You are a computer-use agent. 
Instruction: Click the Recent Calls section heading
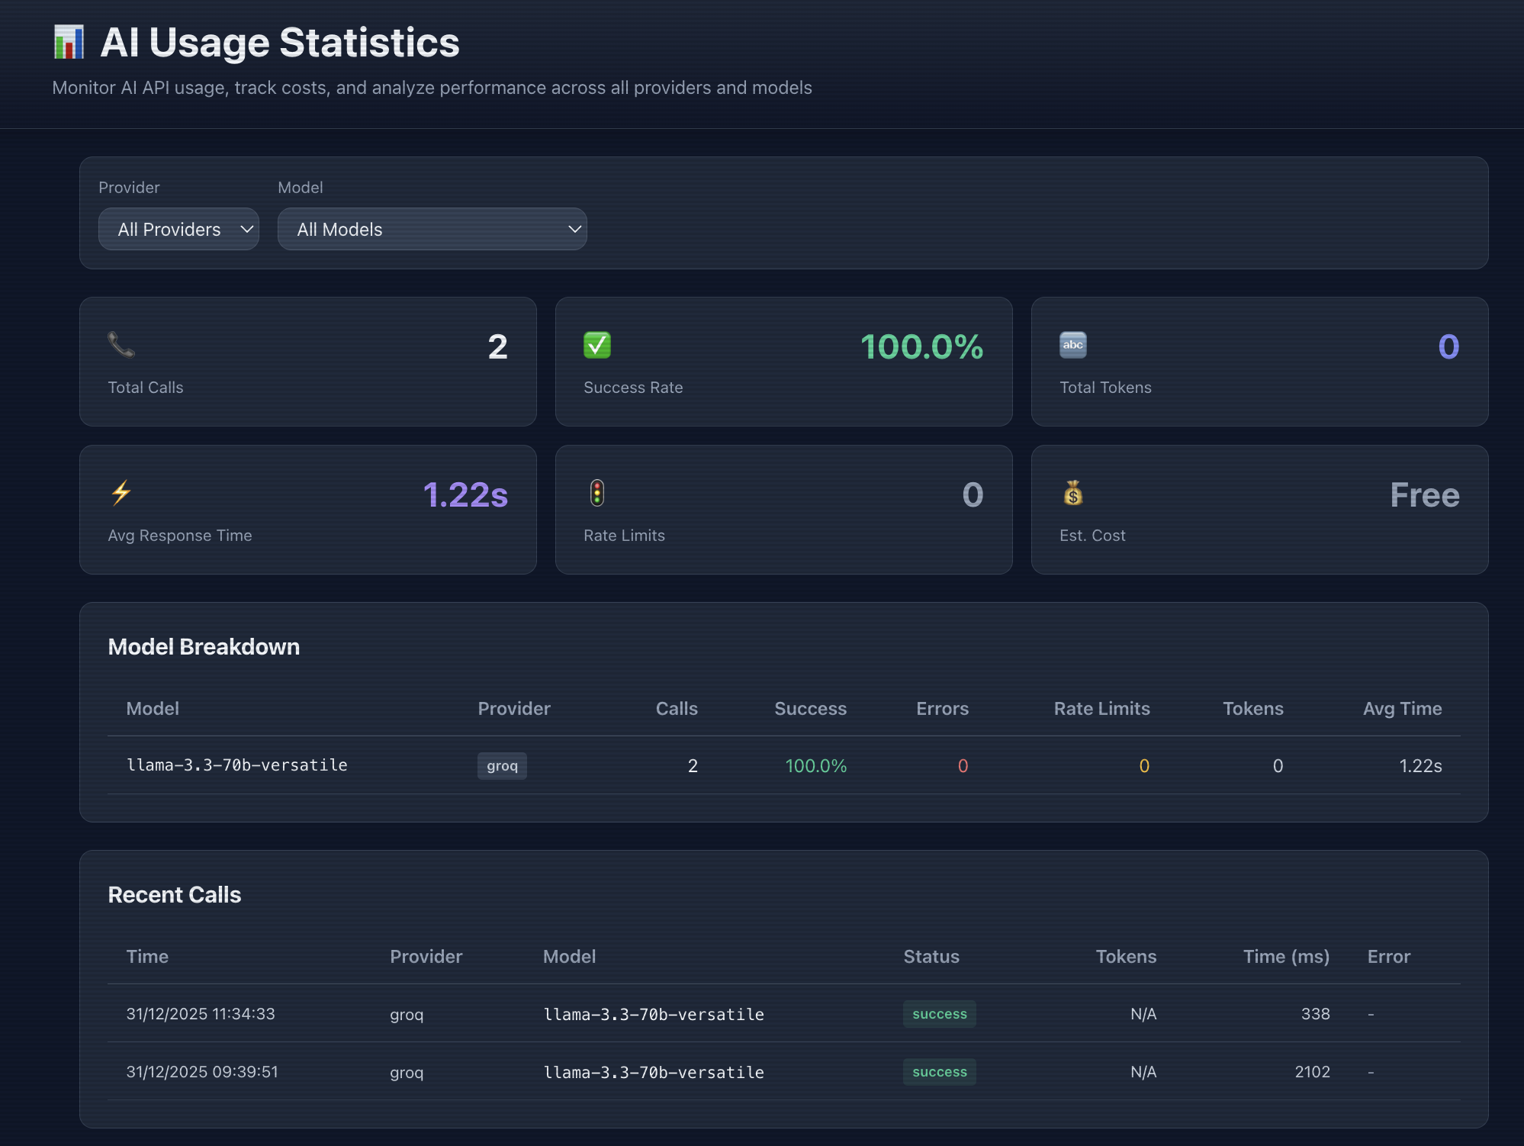(x=175, y=895)
